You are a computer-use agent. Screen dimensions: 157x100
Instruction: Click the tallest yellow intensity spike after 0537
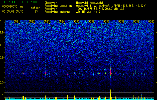pos(110,94)
